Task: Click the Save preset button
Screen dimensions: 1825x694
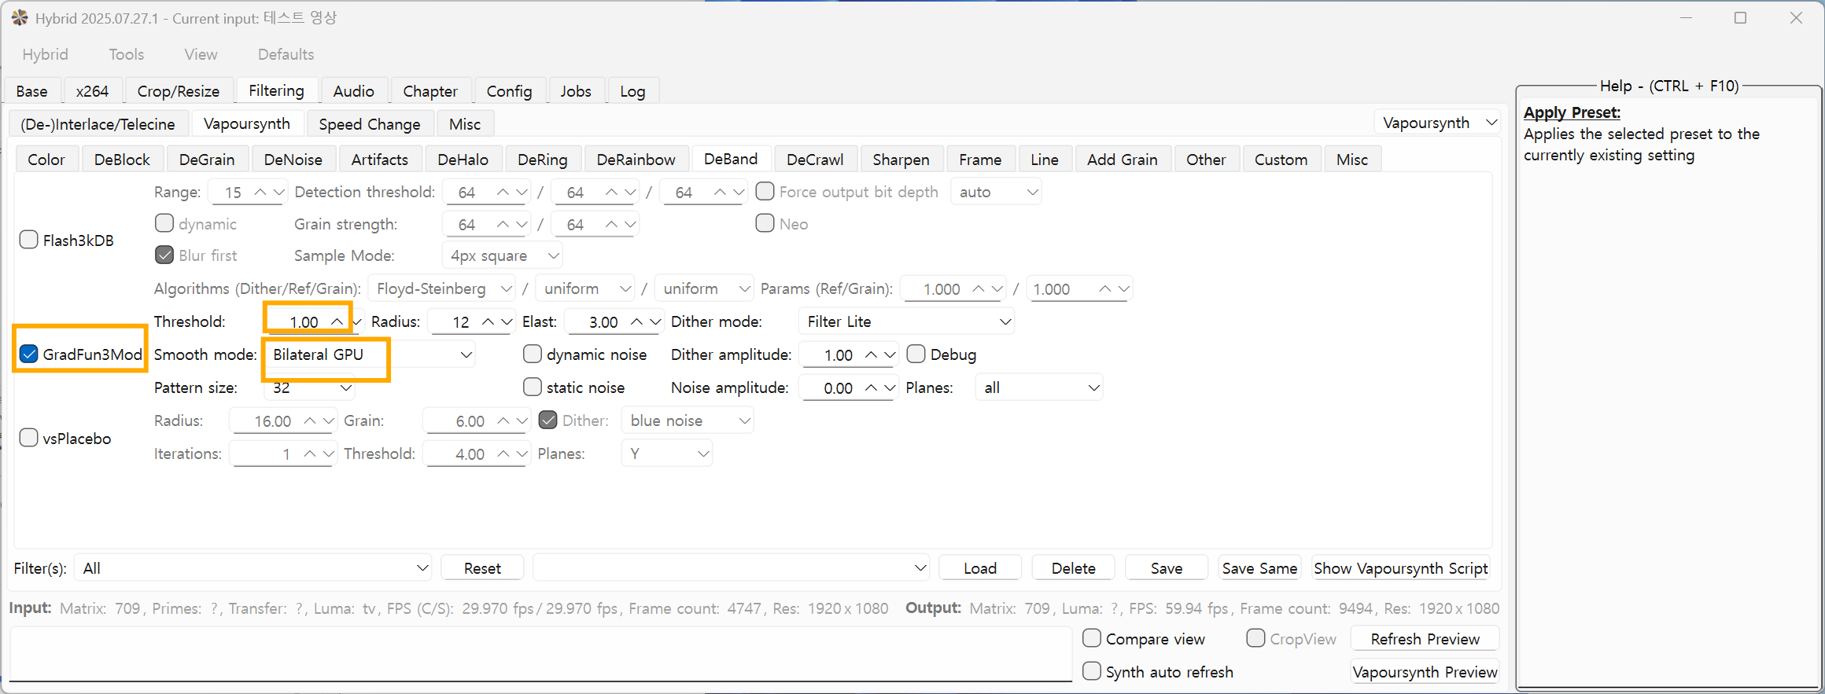Action: click(x=1167, y=568)
